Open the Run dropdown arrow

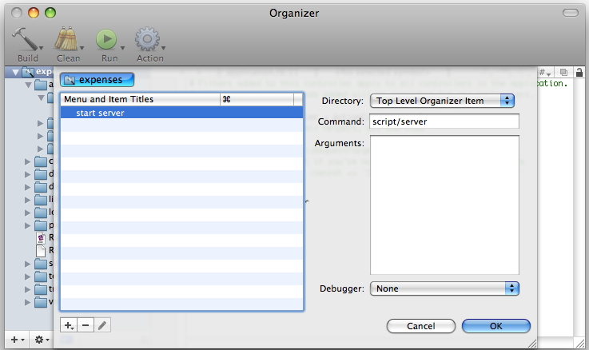[122, 48]
